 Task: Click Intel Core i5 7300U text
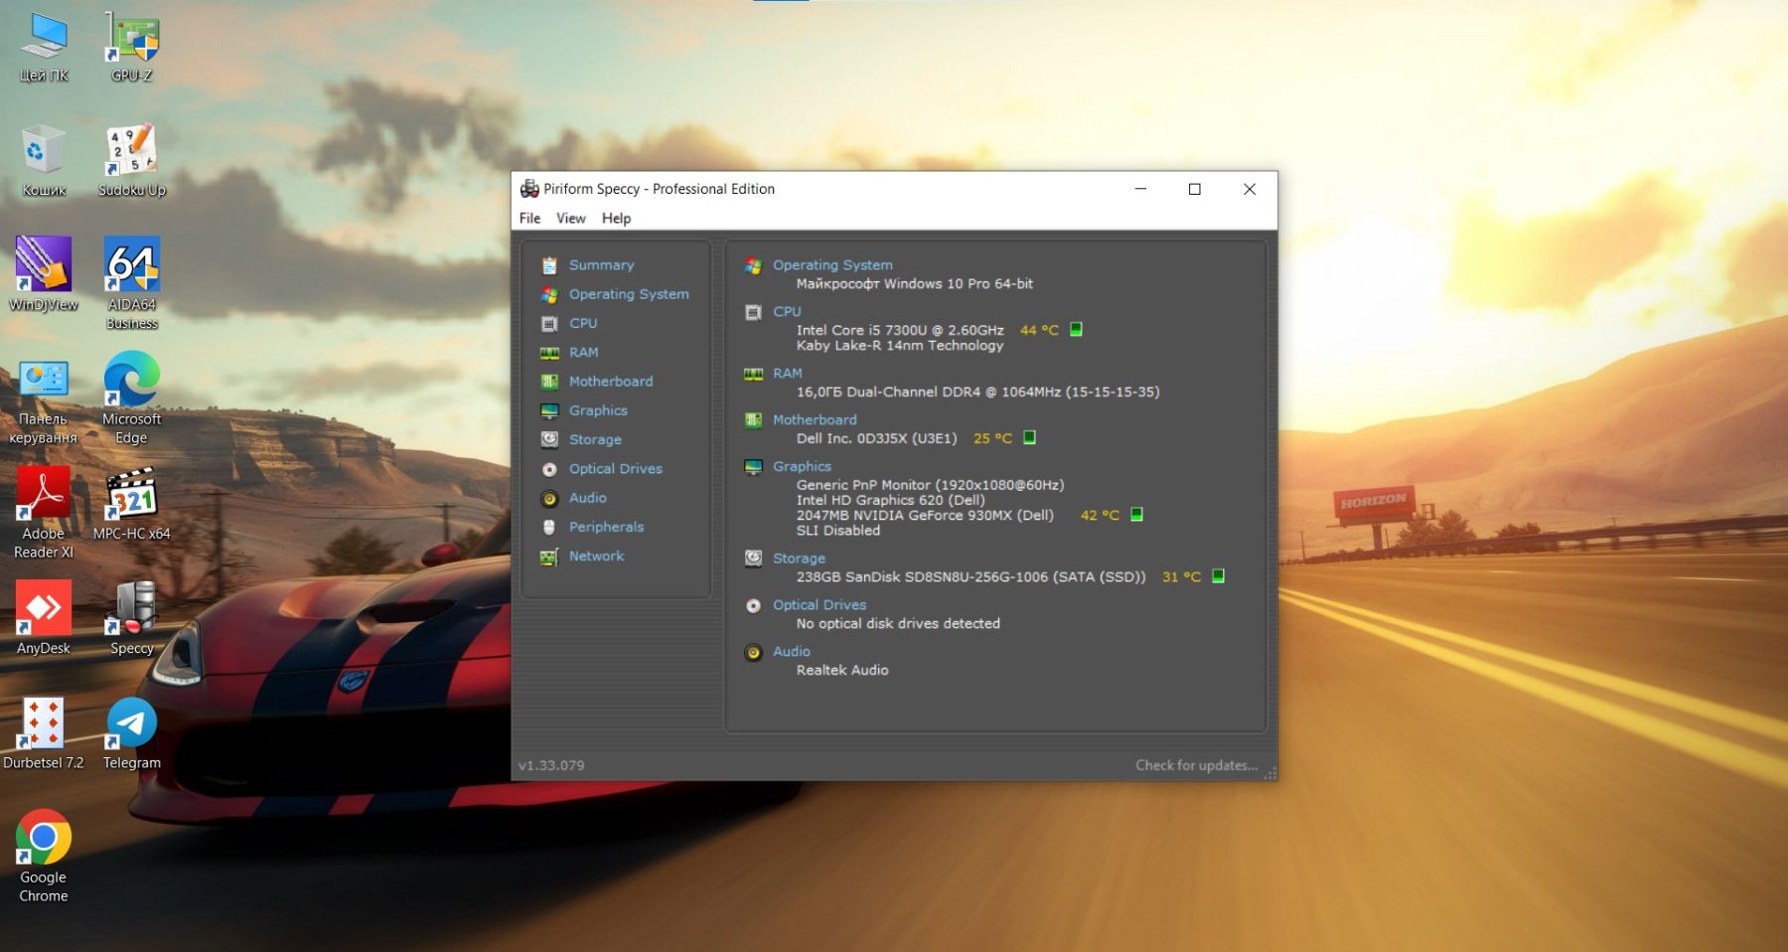[x=900, y=330]
